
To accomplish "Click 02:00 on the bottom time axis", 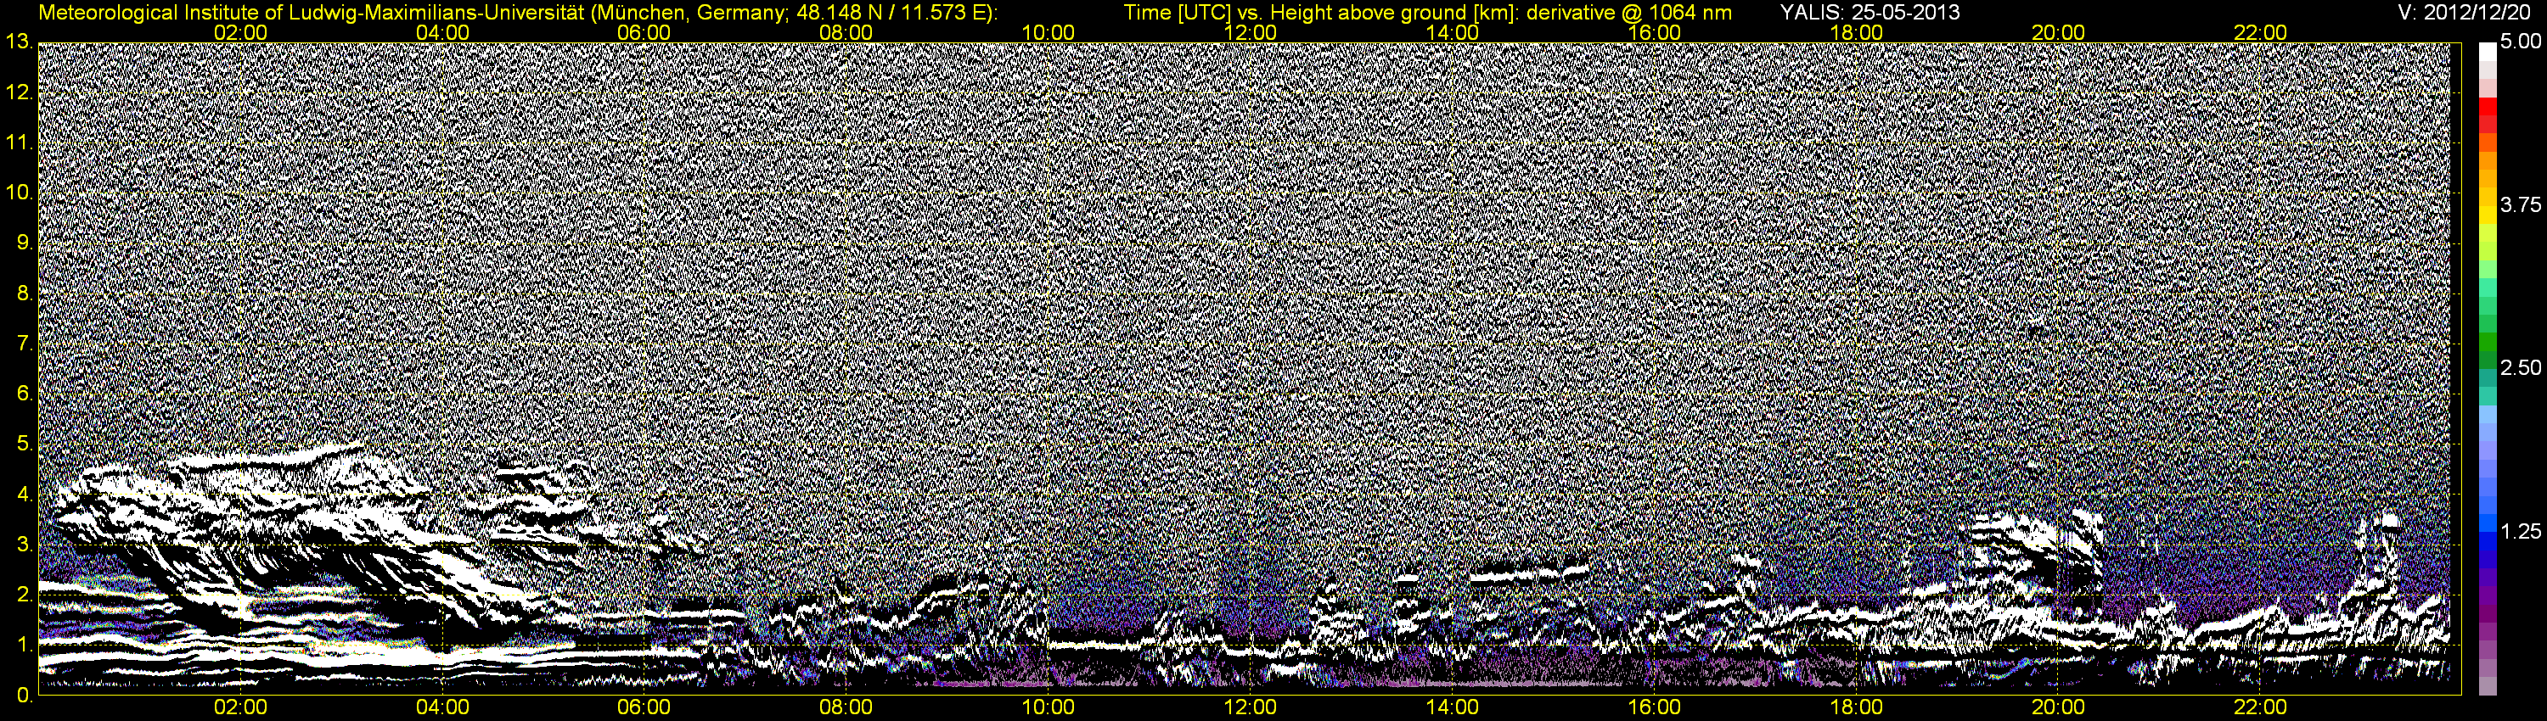I will [x=240, y=707].
